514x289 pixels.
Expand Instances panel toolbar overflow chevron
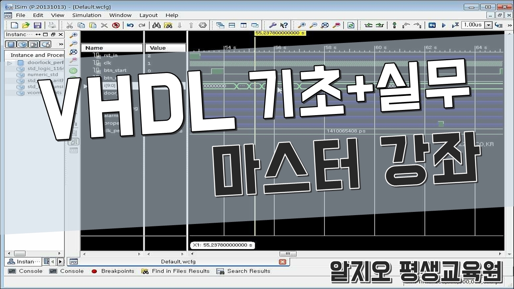(61, 44)
